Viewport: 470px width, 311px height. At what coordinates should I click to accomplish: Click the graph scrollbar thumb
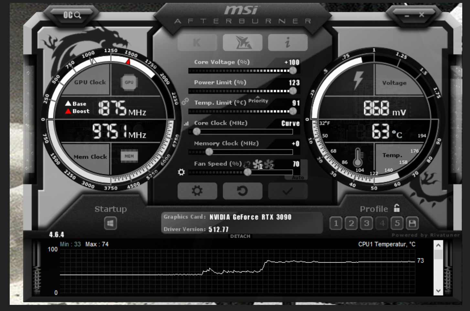pyautogui.click(x=438, y=255)
